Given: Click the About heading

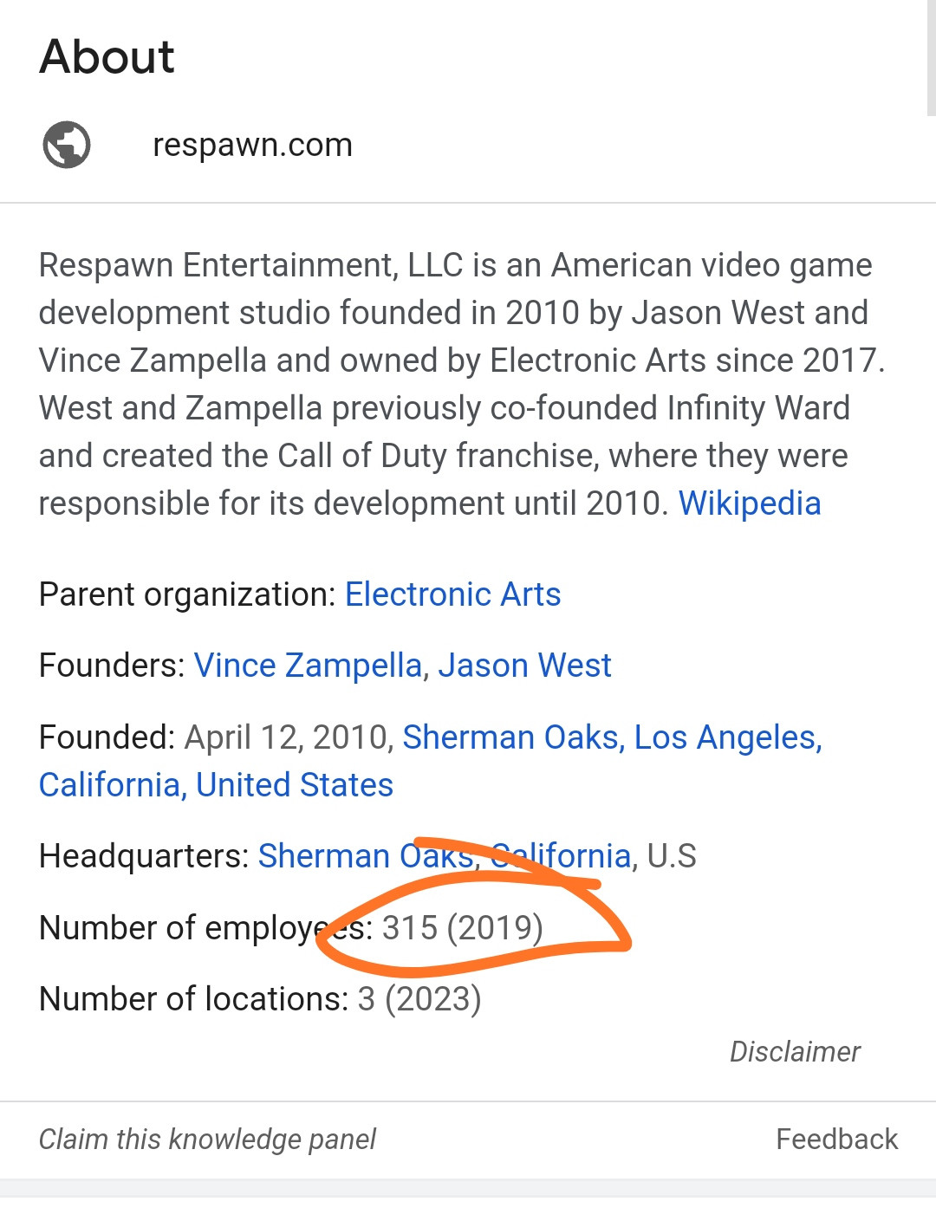Looking at the screenshot, I should [x=107, y=57].
